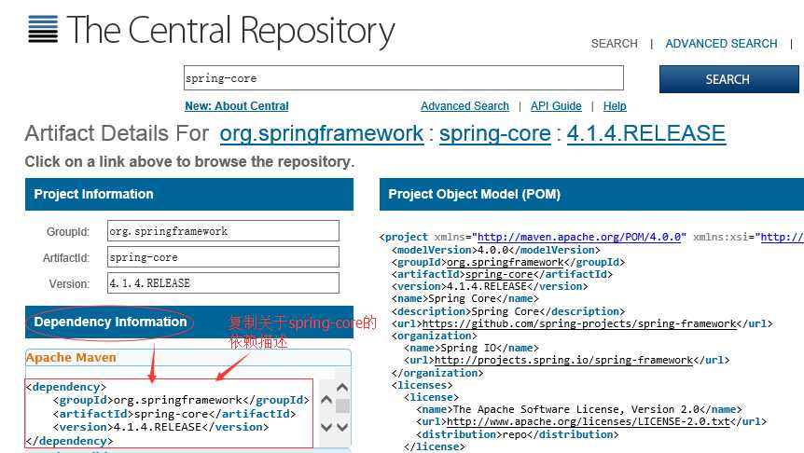Screen dimensions: 804x453
Task: Click the xmlns:xsi link at the POM's edge
Action: [783, 238]
